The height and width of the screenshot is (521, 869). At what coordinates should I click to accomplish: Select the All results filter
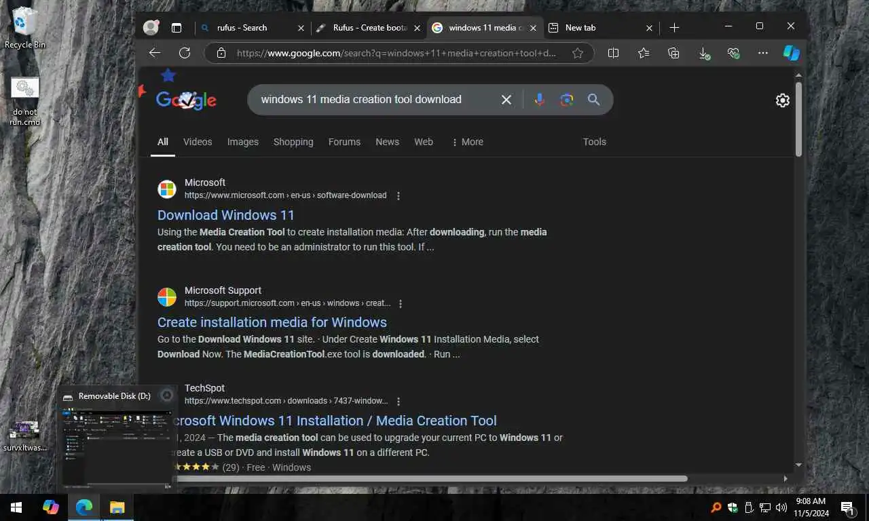tap(163, 142)
